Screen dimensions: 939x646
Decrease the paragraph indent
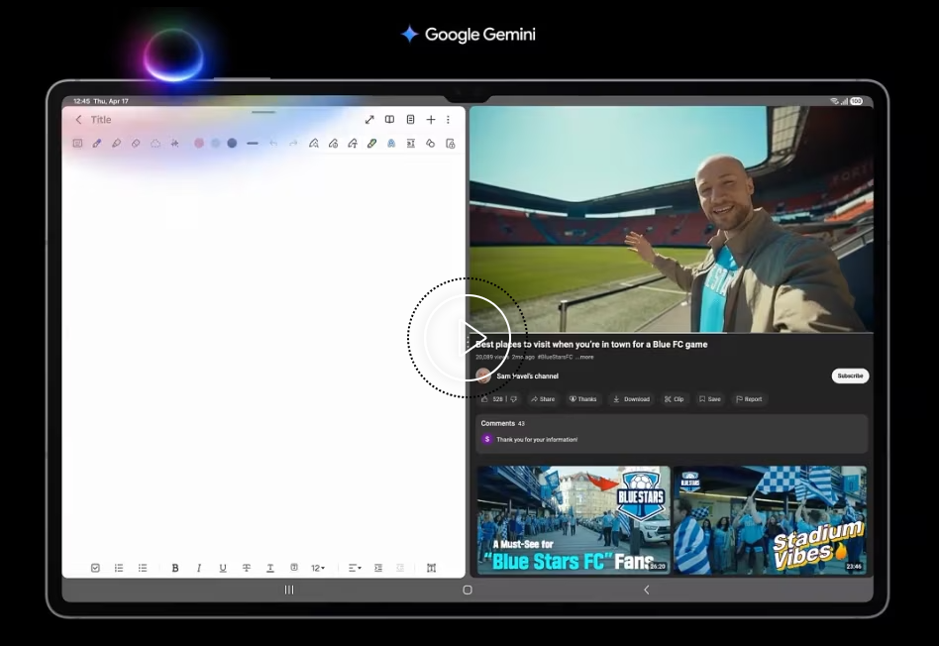tap(400, 568)
